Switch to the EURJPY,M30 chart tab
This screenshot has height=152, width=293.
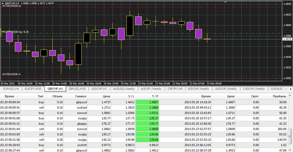click(33, 89)
